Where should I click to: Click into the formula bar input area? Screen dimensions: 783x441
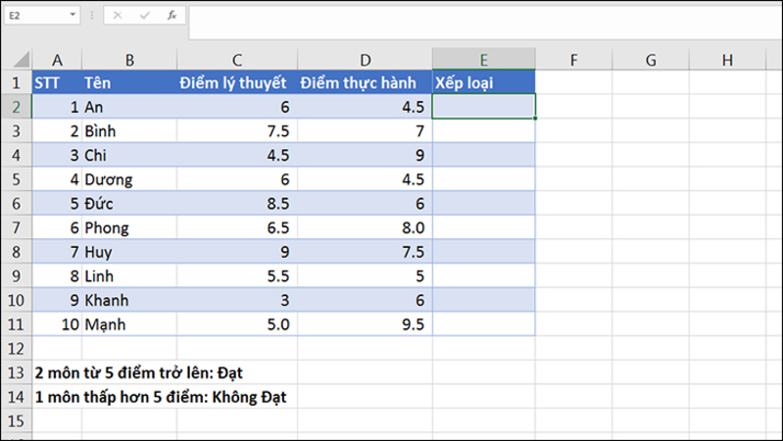(484, 22)
